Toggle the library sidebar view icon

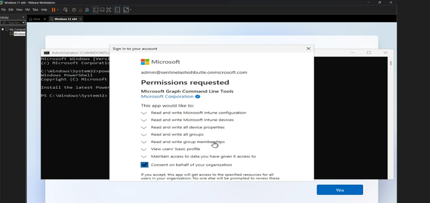tap(96, 10)
